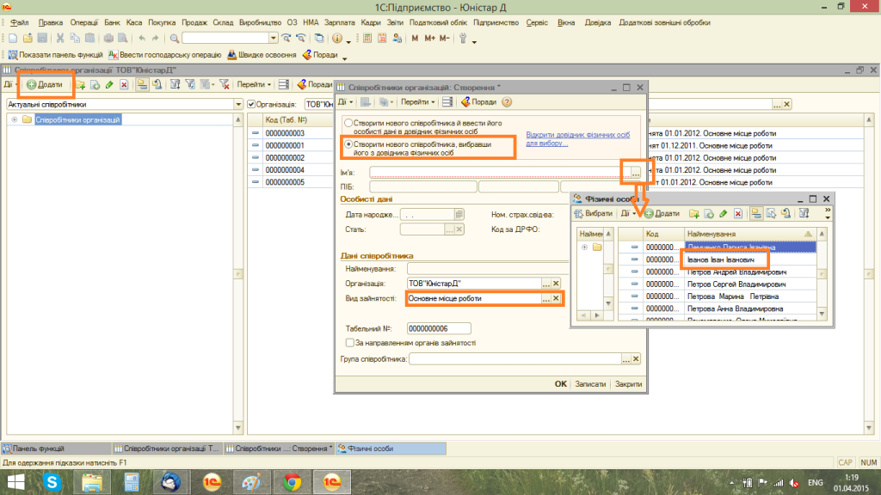Screen dimensions: 881x495
Task: Click the M- memory subtract icon
Action: (x=445, y=38)
